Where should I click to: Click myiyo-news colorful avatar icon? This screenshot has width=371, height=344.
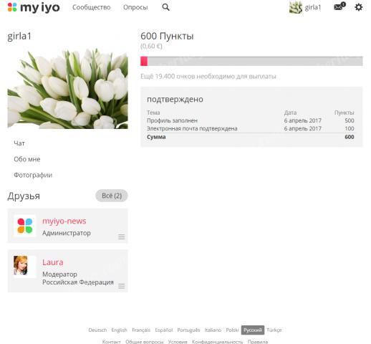tap(25, 226)
